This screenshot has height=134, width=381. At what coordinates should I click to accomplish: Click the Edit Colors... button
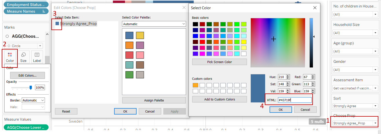pos(28,76)
